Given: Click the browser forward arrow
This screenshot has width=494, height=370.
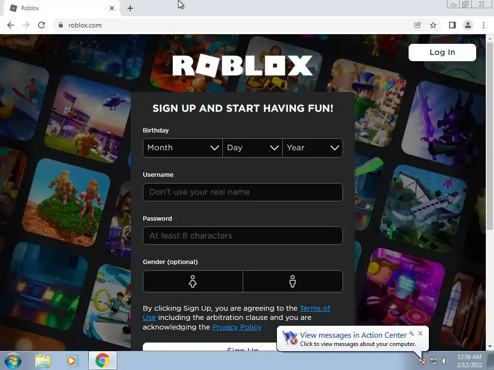Looking at the screenshot, I should (26, 25).
